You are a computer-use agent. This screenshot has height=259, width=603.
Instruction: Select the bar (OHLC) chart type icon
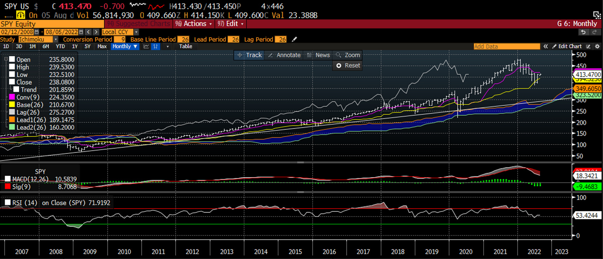156,47
